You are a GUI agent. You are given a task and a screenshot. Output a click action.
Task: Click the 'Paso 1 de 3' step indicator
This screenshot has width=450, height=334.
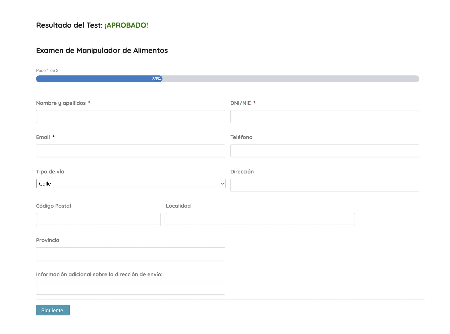pos(47,70)
